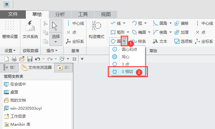This screenshot has width=215, height=129.
Task: Expand the 椭圆 dropdown arrow
Action: [x=149, y=32]
